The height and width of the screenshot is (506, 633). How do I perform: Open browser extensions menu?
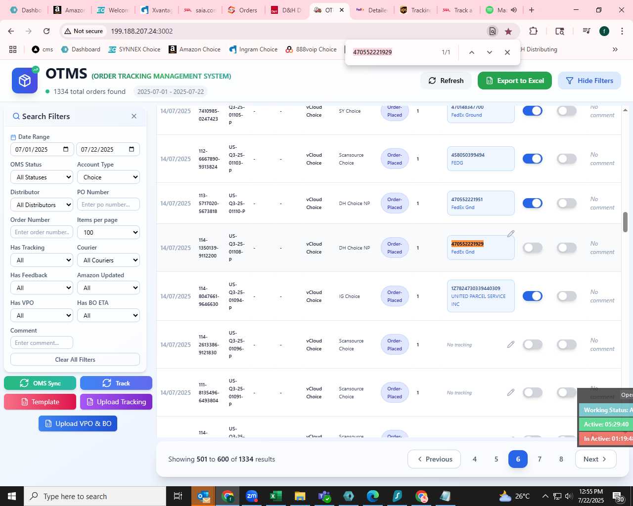533,31
